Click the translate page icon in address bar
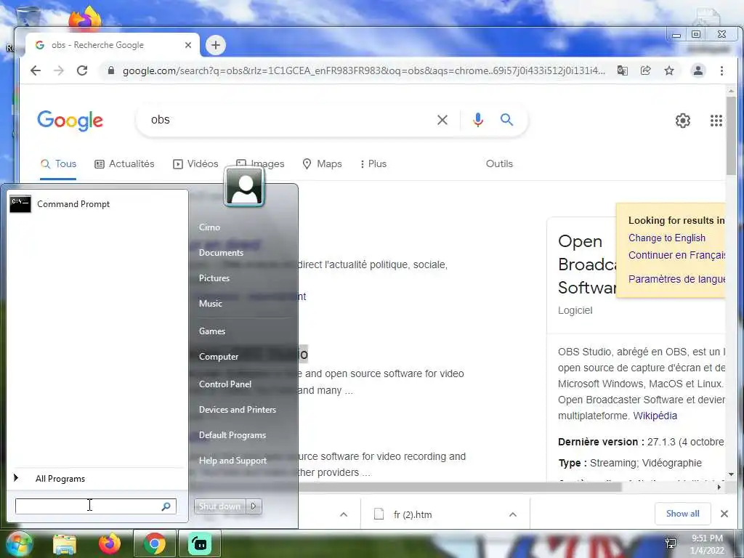The height and width of the screenshot is (558, 744). [x=623, y=70]
